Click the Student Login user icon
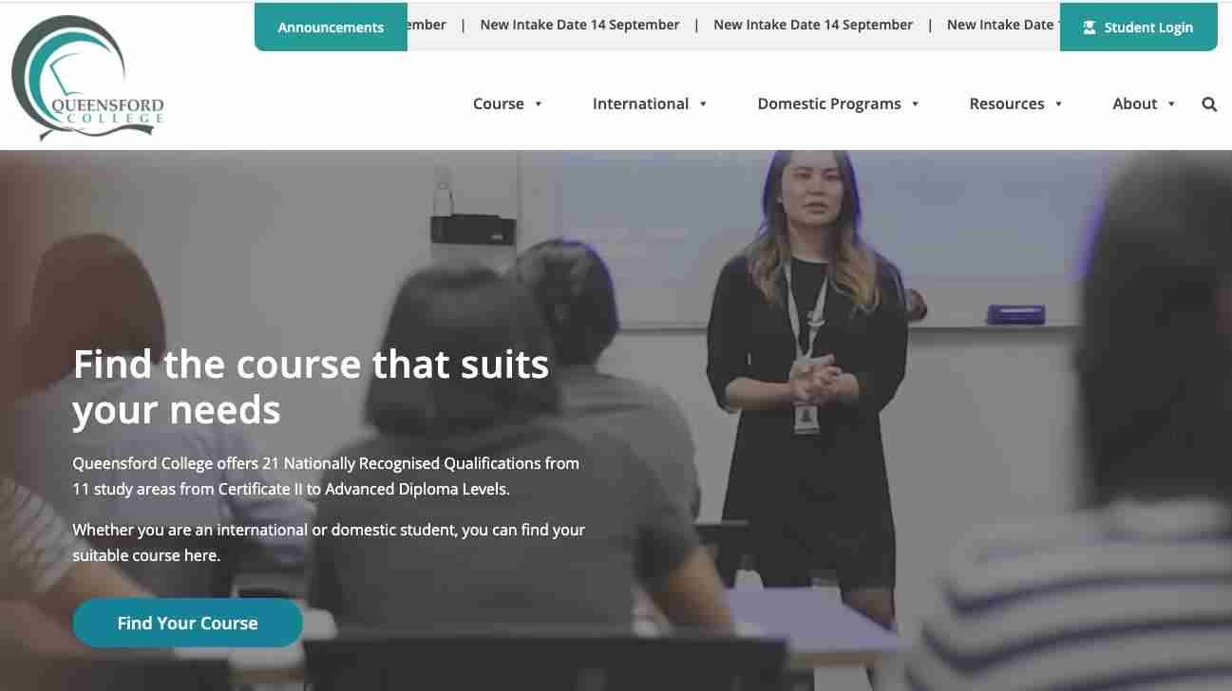The image size is (1232, 691). click(1090, 28)
